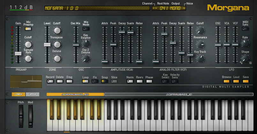Click the Load button
This screenshot has width=257, height=134.
tap(236, 81)
